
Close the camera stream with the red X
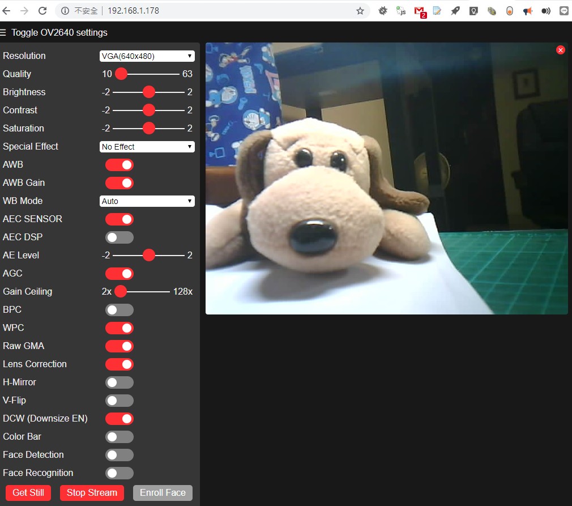pos(561,50)
